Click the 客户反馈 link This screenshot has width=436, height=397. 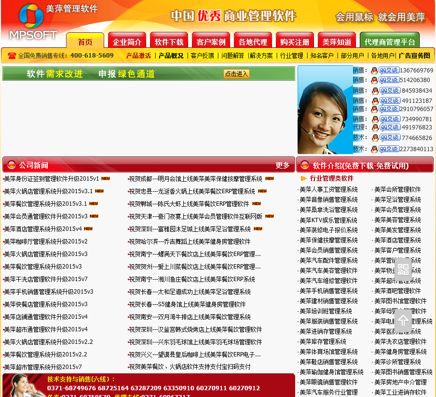203,56
